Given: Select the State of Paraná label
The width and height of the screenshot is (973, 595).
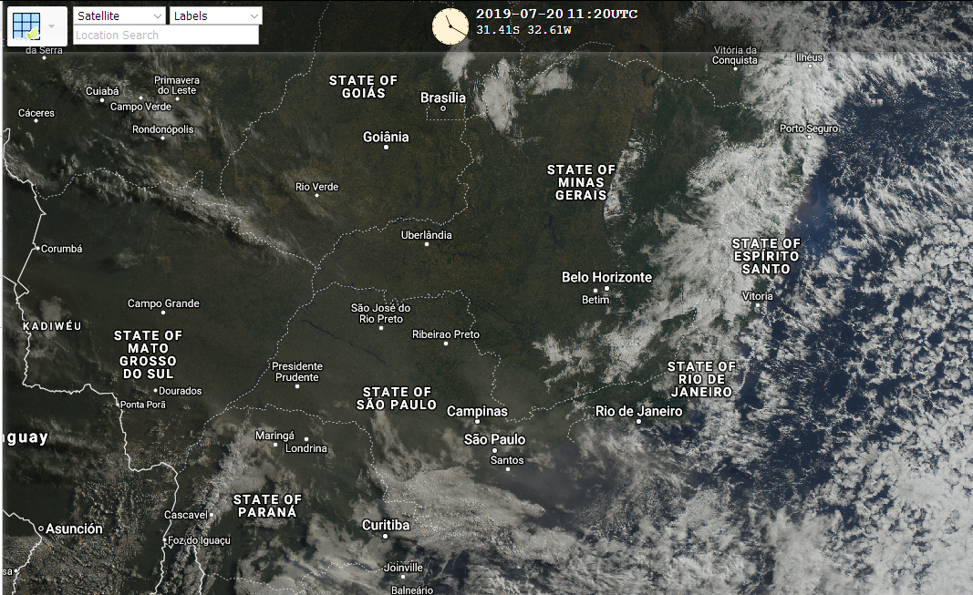Looking at the screenshot, I should [x=266, y=506].
